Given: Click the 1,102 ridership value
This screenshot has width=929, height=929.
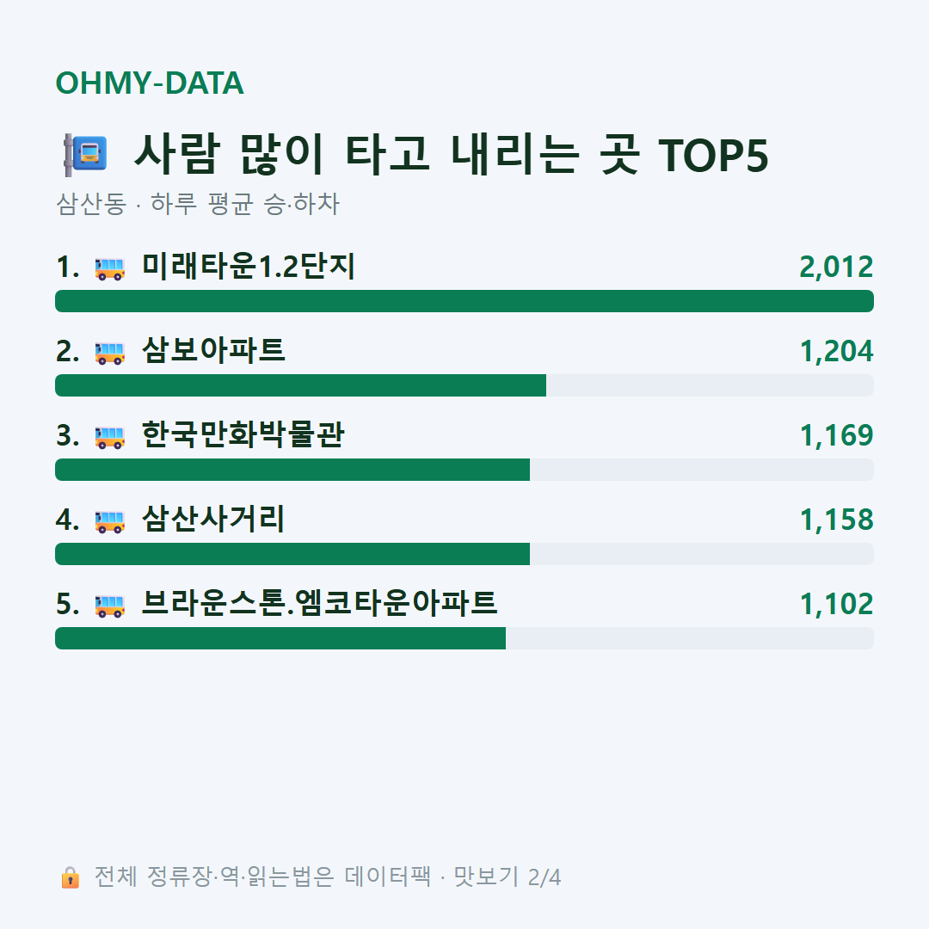Looking at the screenshot, I should pyautogui.click(x=837, y=605).
